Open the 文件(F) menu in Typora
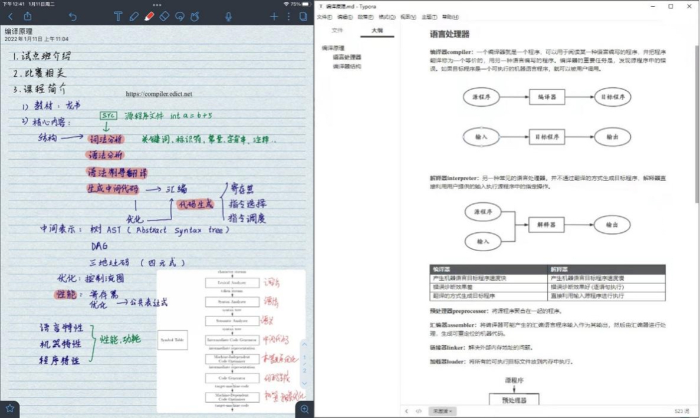The height and width of the screenshot is (418, 700). pyautogui.click(x=324, y=17)
